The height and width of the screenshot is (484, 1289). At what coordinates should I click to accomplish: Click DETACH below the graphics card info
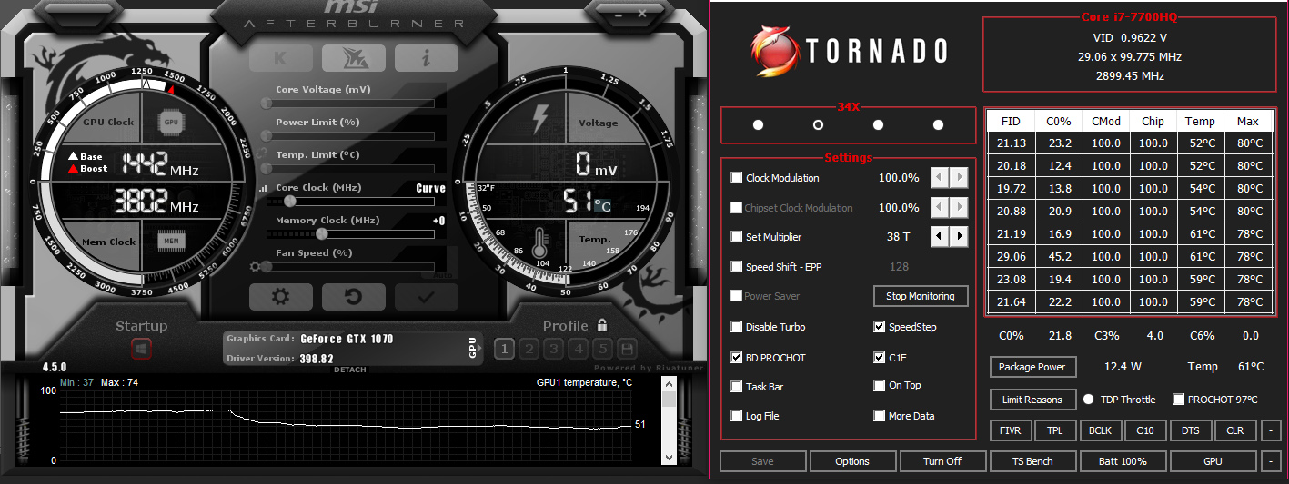tap(350, 370)
